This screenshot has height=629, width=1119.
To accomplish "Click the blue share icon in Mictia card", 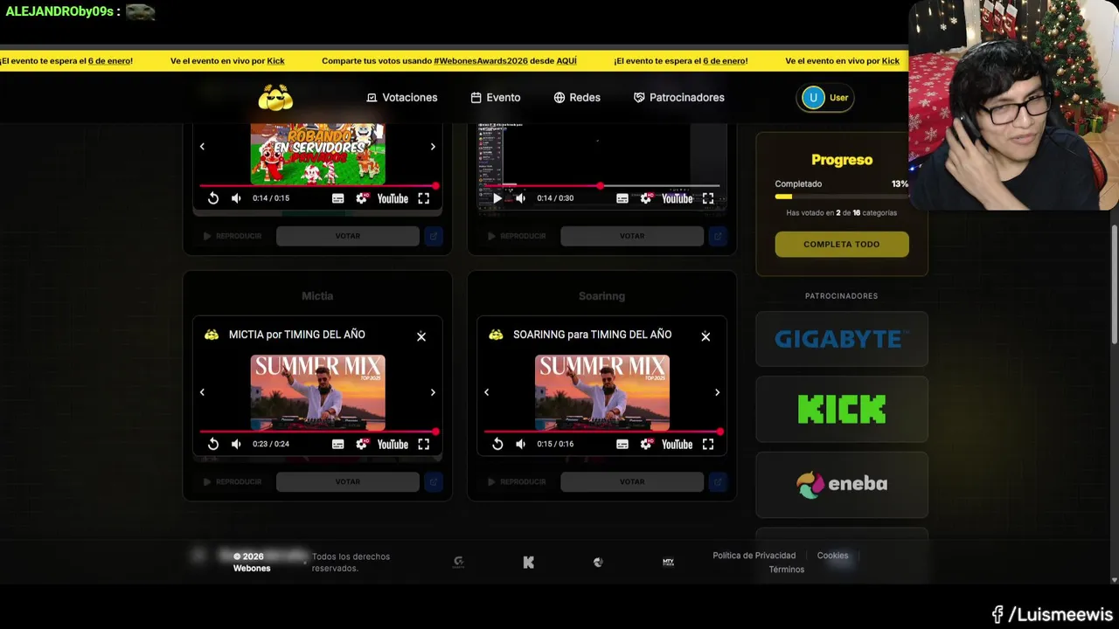I will coord(433,481).
